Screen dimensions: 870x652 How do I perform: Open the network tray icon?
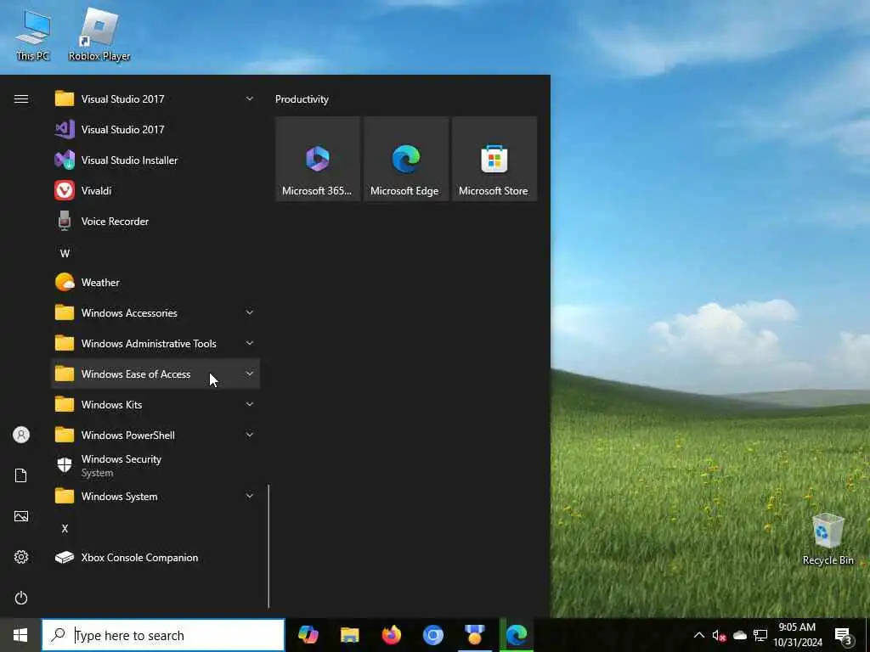coord(760,635)
